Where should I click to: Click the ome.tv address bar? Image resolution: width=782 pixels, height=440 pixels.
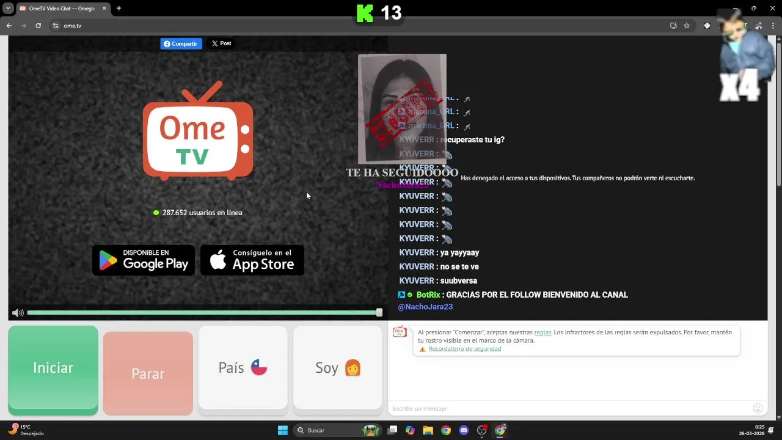click(x=360, y=26)
